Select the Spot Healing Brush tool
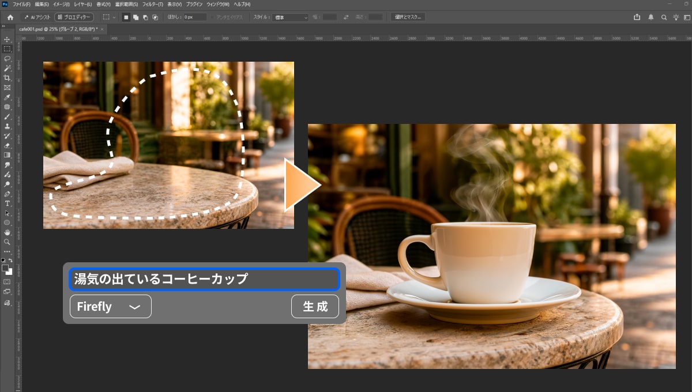Screen dimensions: 692x392 (7, 107)
